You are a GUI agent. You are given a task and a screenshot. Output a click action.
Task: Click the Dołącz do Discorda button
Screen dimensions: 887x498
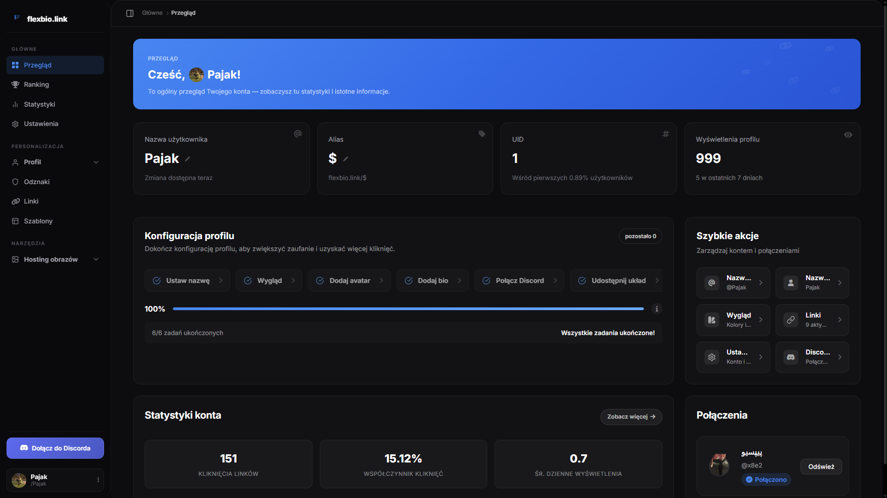(55, 448)
